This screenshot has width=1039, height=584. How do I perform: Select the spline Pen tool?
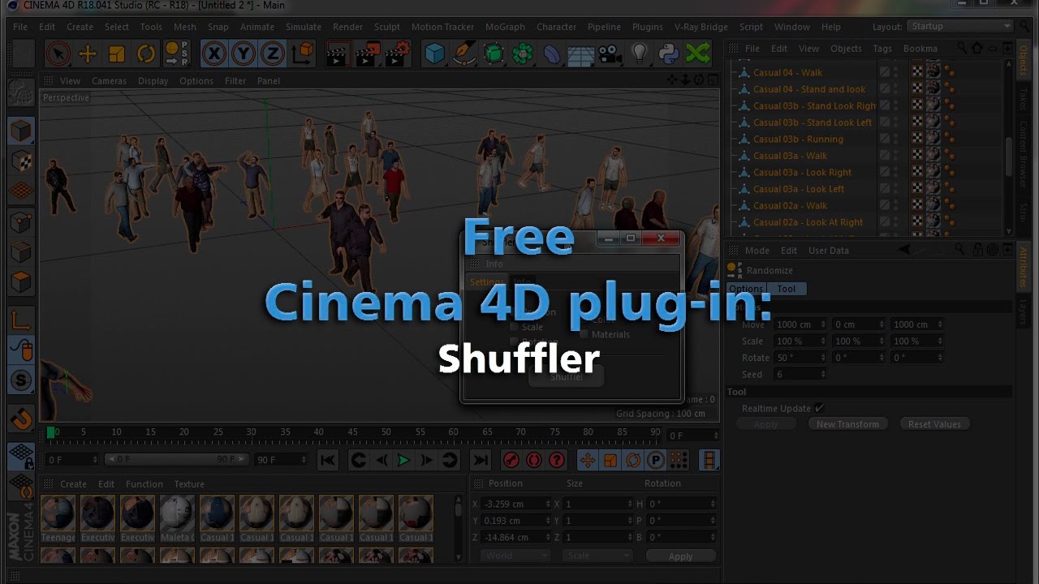464,54
